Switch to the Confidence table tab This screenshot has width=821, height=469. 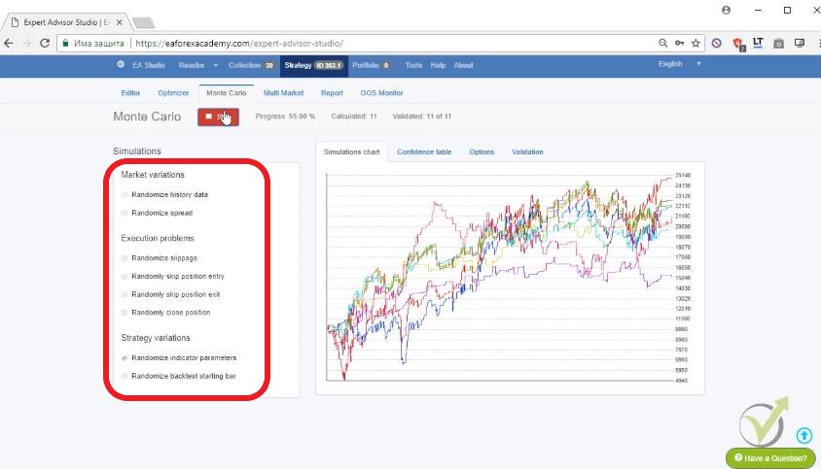tap(423, 151)
